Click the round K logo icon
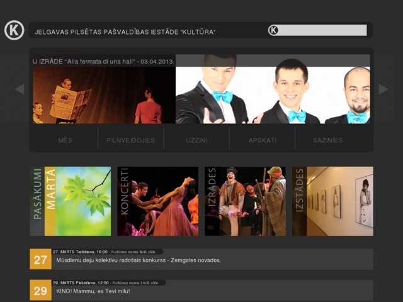Viewport: 403px width, 302px height. (14, 30)
